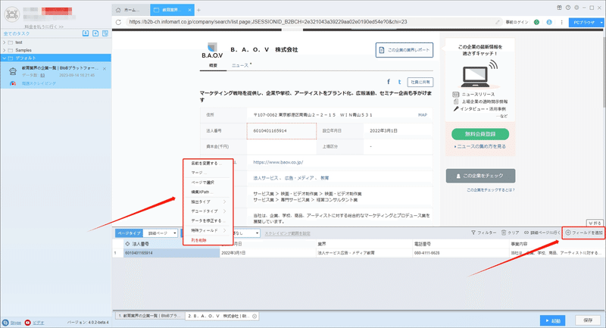Select データを修正する in context menu

pyautogui.click(x=208, y=221)
